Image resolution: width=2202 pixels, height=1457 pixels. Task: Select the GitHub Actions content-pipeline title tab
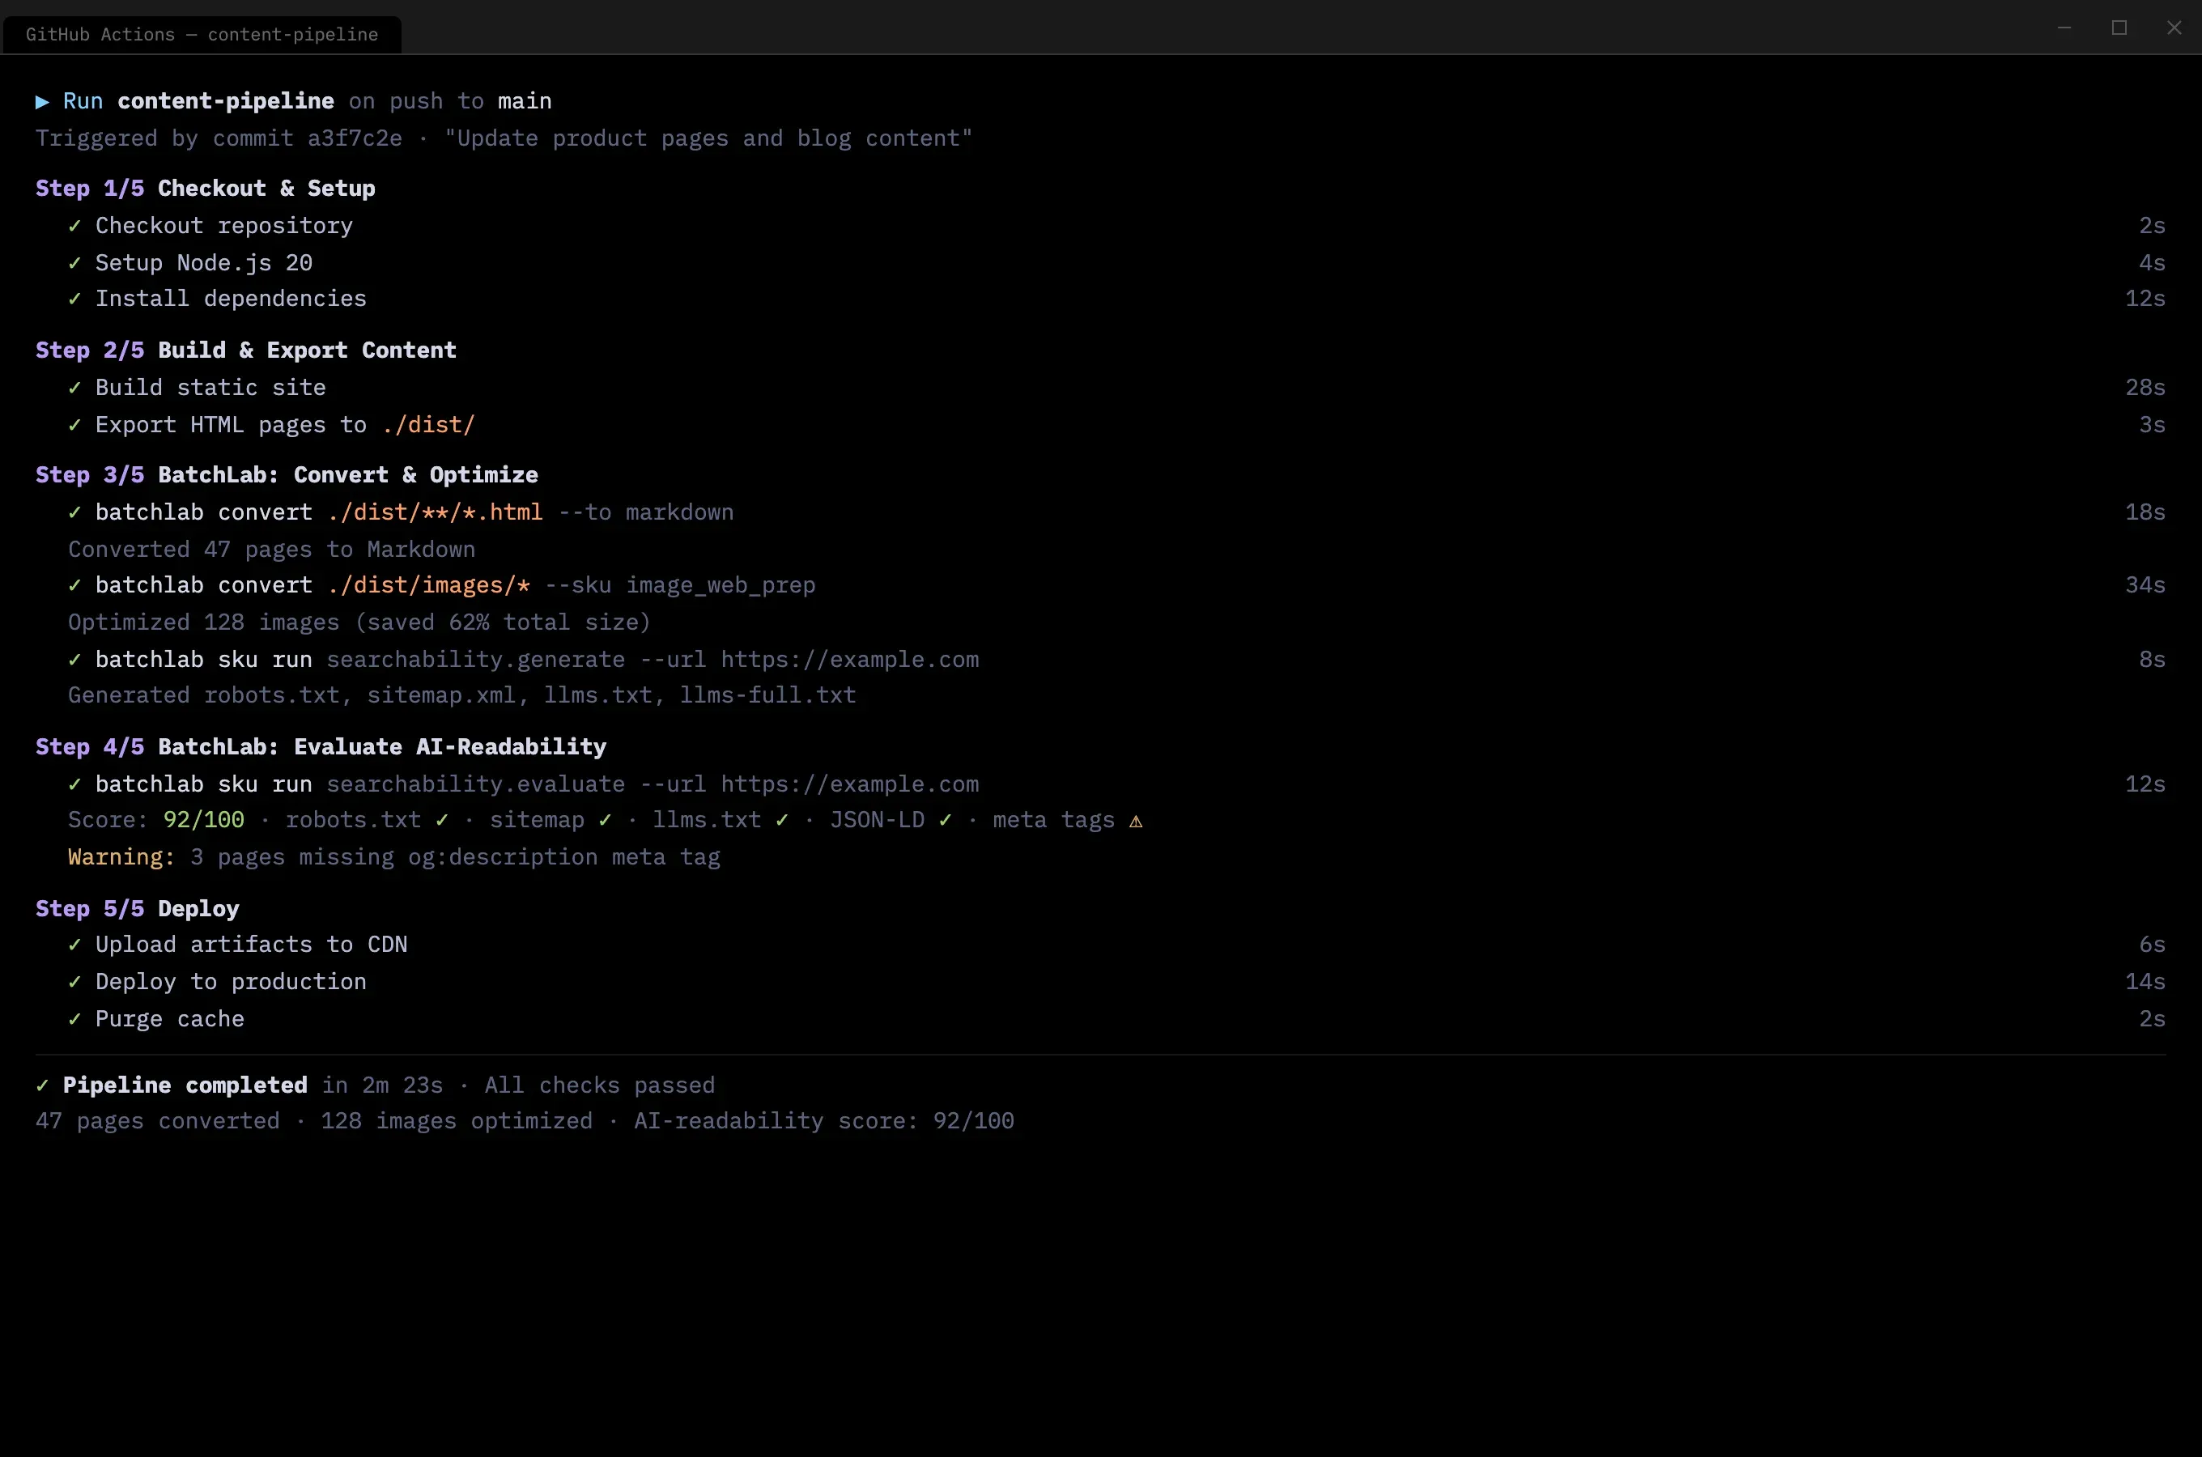click(x=201, y=34)
